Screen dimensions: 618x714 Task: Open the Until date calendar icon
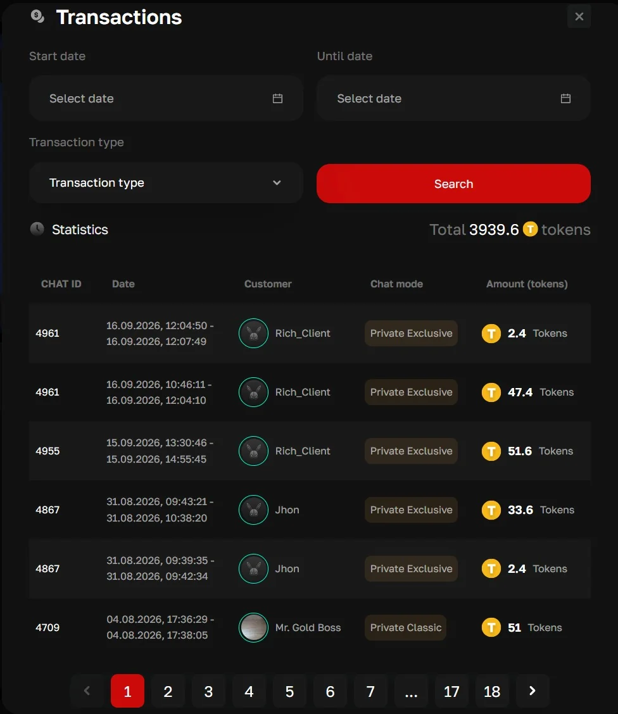565,98
